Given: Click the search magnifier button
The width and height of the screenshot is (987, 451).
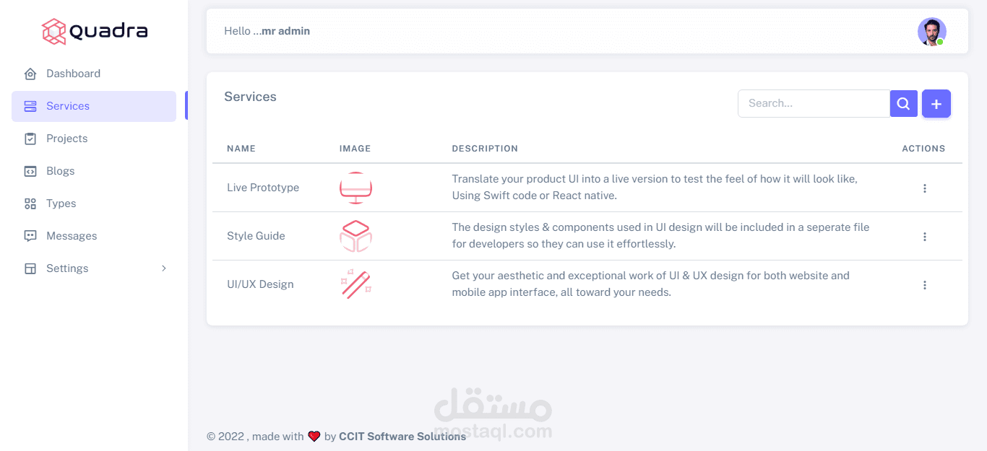Looking at the screenshot, I should (x=903, y=104).
